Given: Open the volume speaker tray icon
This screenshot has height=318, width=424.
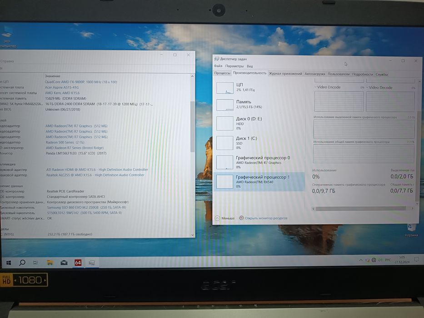Looking at the screenshot, I should click(380, 260).
